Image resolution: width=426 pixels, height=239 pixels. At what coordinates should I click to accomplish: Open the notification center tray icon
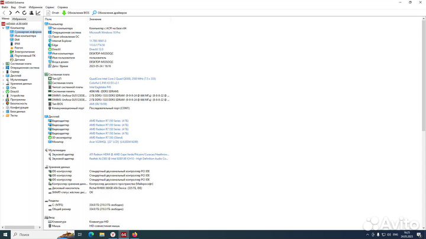coord(419,235)
